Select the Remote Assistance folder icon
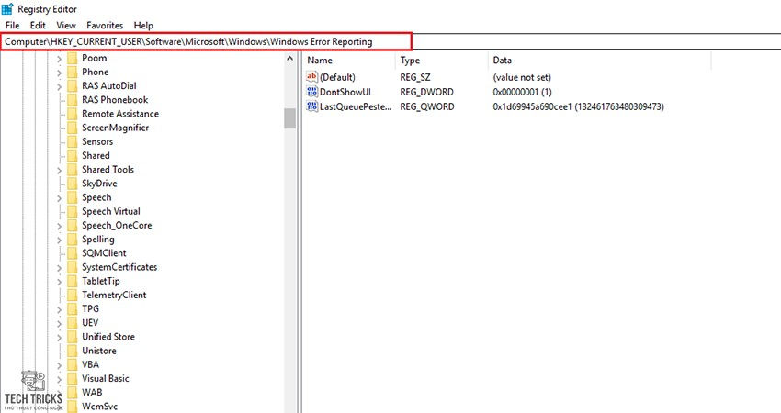The image size is (781, 413). 73,114
